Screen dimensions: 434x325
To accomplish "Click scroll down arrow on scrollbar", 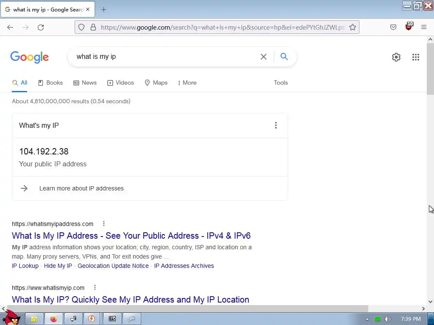I will [x=430, y=301].
